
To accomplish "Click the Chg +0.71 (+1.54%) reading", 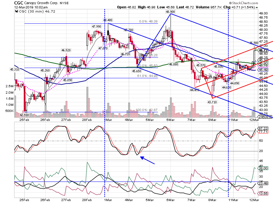I will pos(239,7).
